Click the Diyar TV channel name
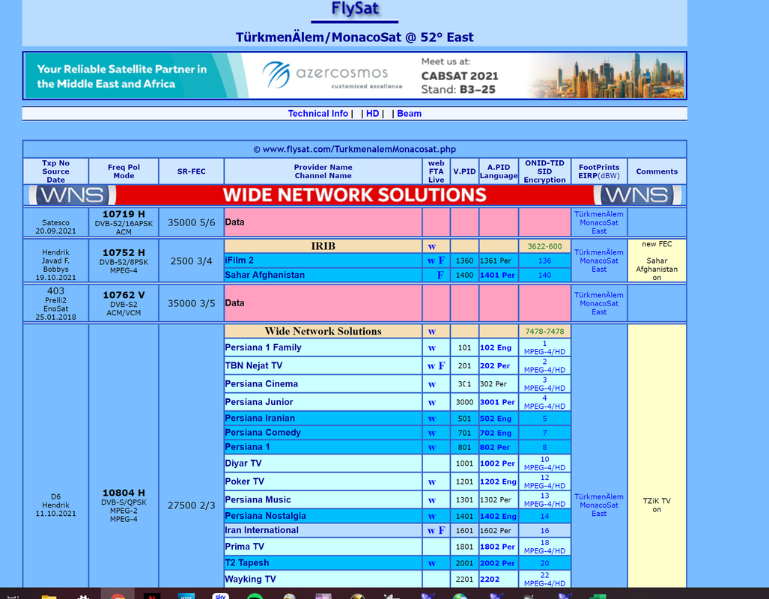The height and width of the screenshot is (599, 769). [243, 463]
